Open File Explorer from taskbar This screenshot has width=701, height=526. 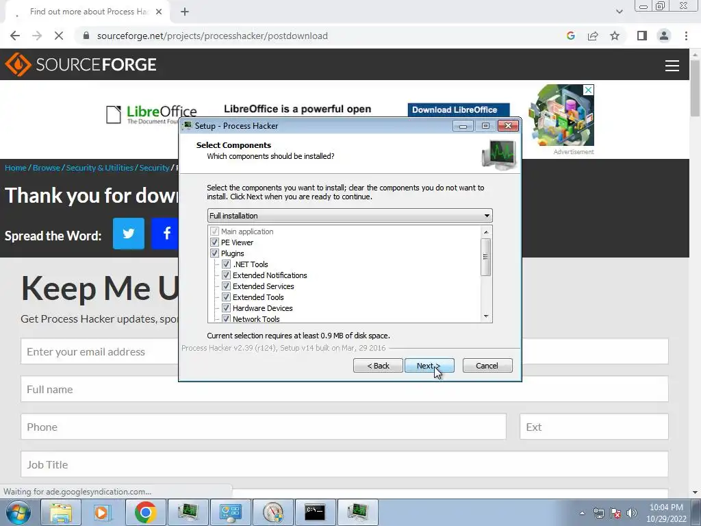click(x=61, y=512)
